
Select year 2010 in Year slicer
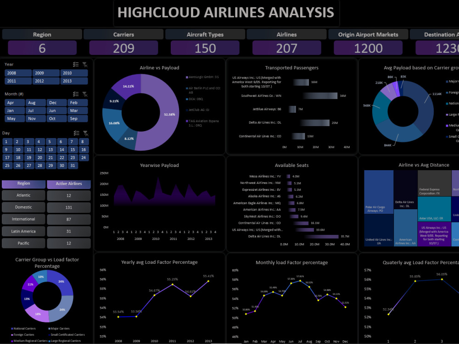point(67,73)
